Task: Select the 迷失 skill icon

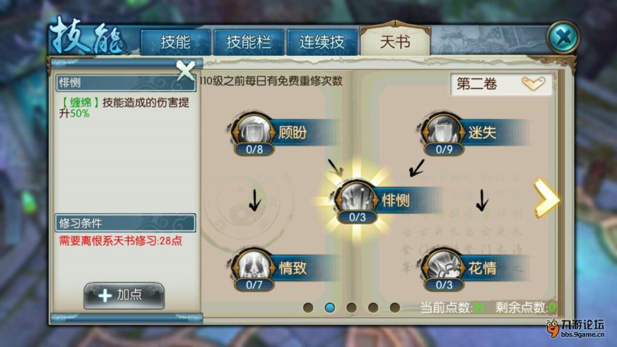Action: 444,131
